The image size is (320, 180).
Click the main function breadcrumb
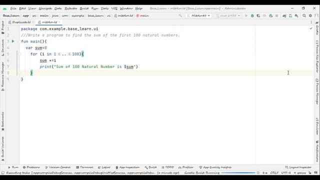point(142,15)
